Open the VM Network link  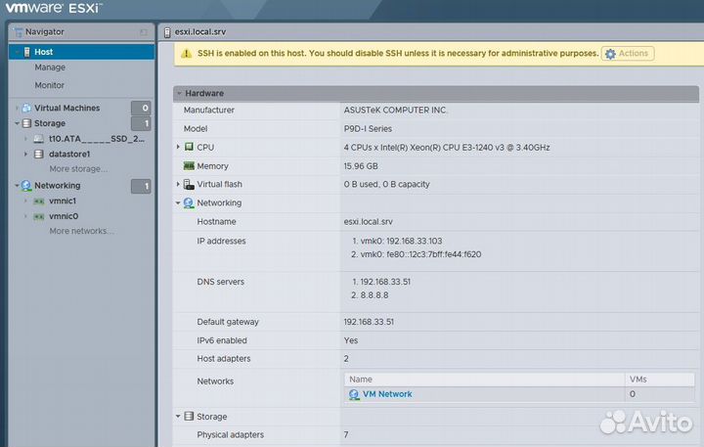[x=387, y=394]
